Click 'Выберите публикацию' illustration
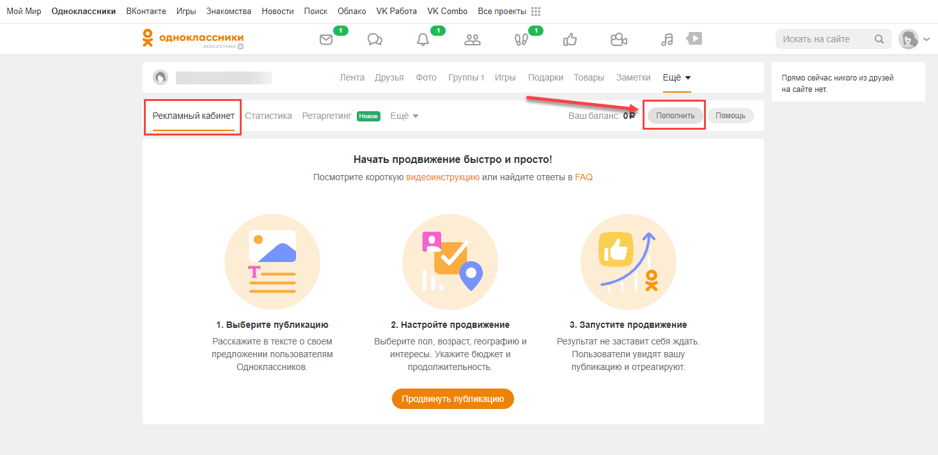 click(272, 262)
